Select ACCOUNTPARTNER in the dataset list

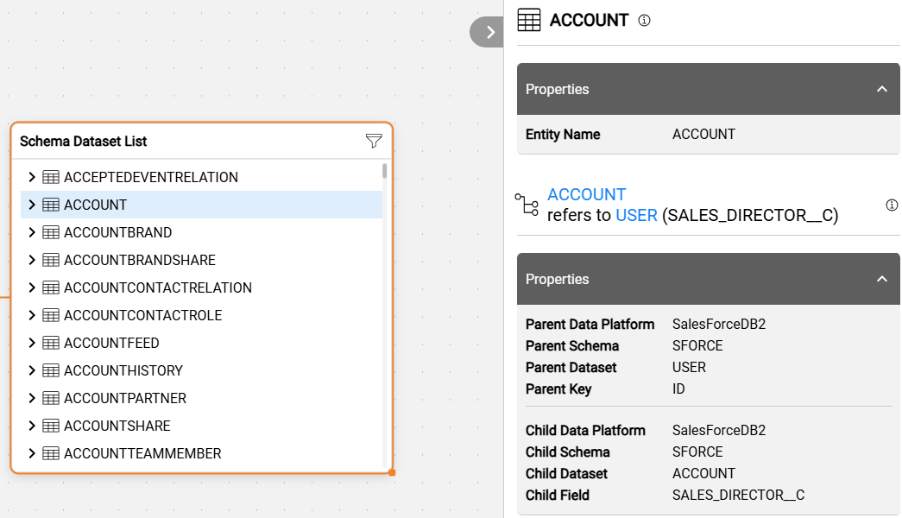click(x=125, y=398)
